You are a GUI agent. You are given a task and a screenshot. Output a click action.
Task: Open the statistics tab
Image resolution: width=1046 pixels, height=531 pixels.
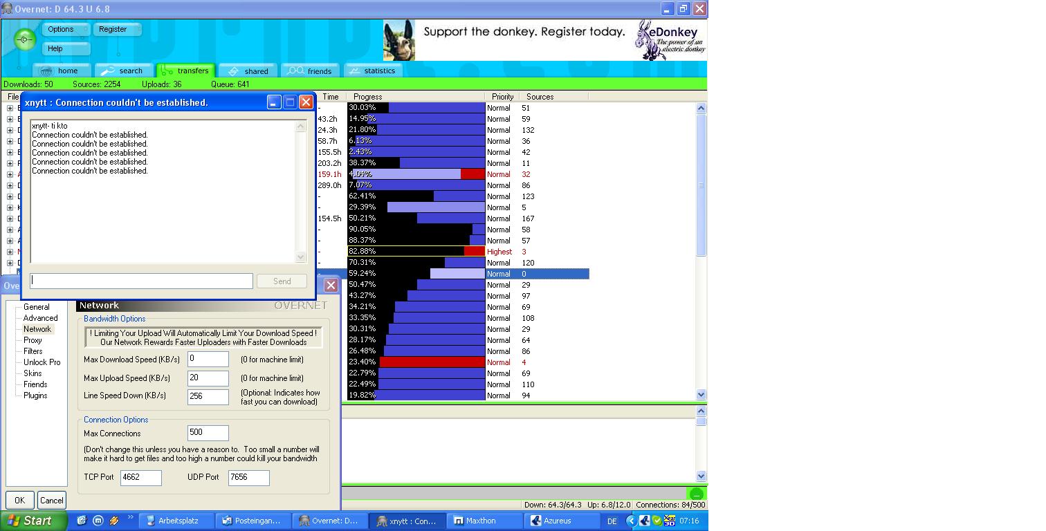pyautogui.click(x=373, y=71)
